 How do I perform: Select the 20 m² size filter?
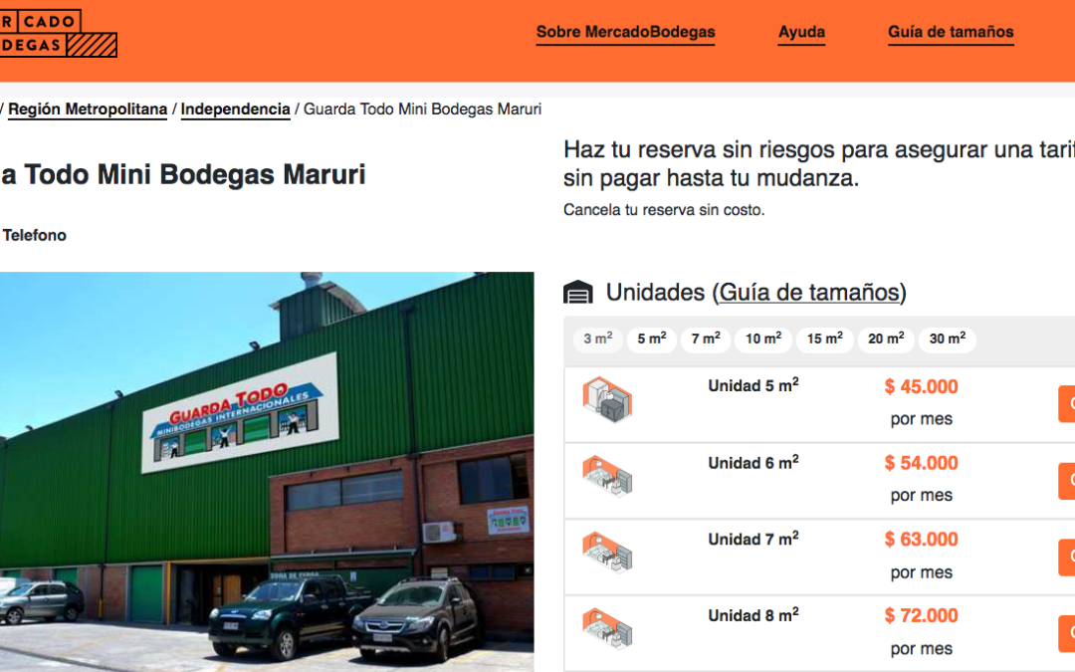[x=886, y=338]
